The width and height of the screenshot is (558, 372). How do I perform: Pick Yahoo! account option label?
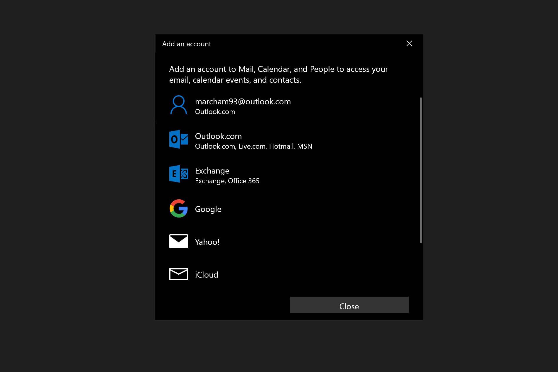[x=207, y=242]
